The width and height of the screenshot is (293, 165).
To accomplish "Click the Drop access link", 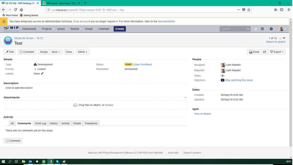I will 81,21.
